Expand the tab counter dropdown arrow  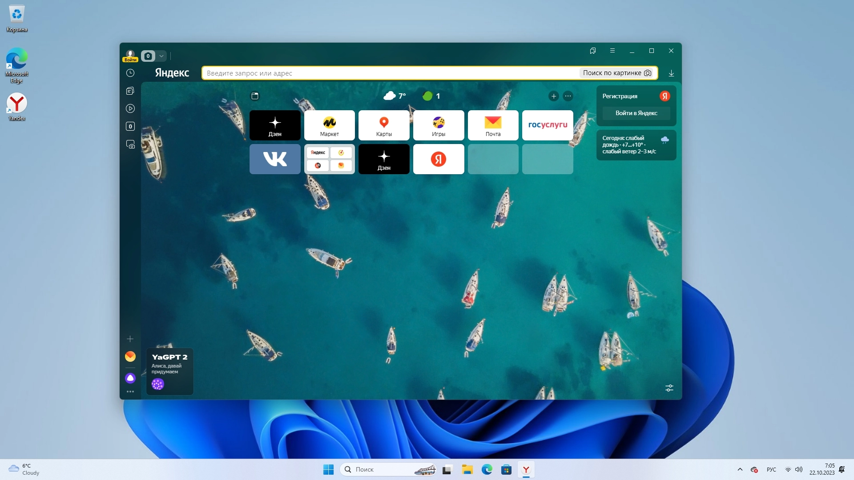[161, 56]
